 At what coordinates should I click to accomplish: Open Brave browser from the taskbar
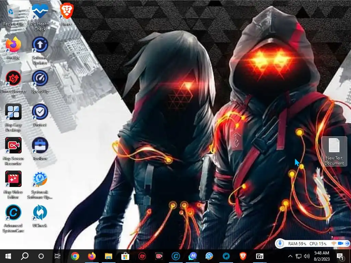click(243, 256)
